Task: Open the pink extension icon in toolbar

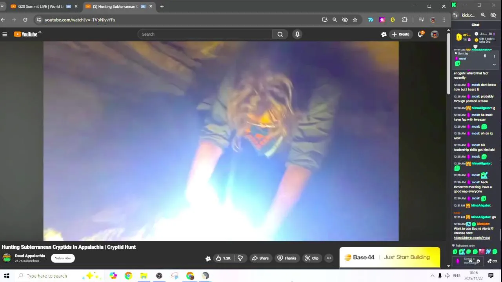Action: coord(382,20)
